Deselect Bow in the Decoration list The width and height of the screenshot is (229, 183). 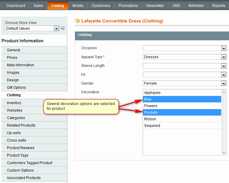[x=182, y=99]
